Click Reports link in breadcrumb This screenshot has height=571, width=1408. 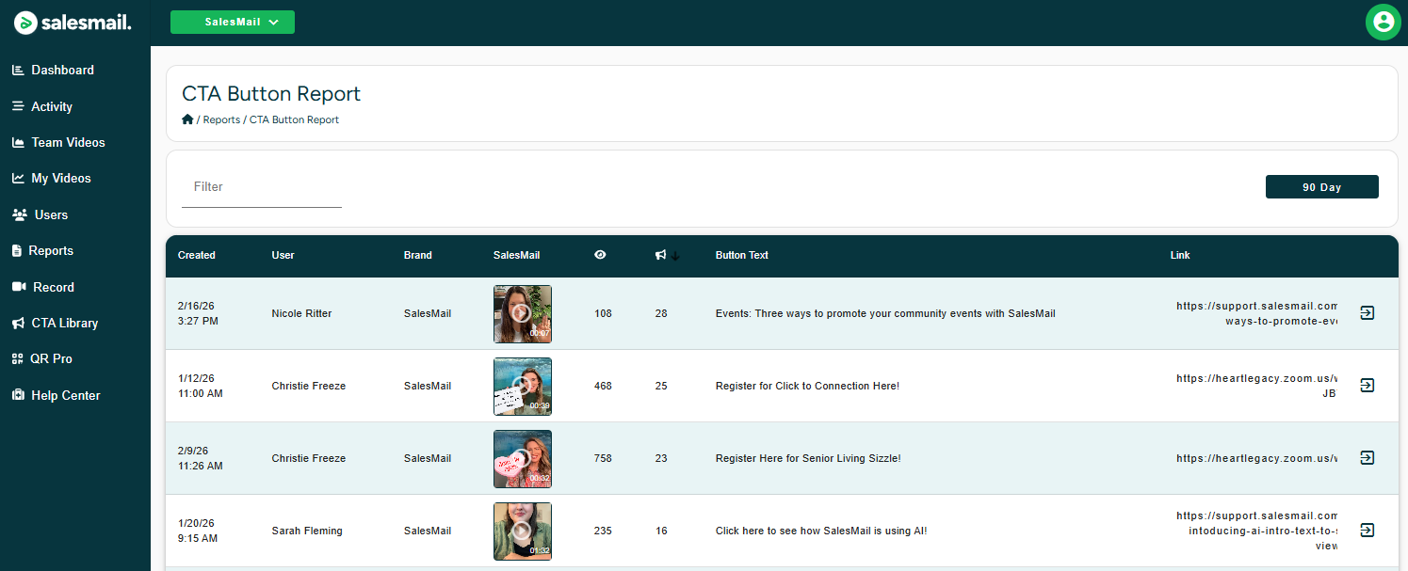pos(221,119)
